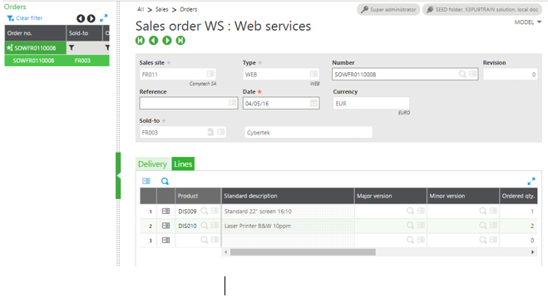Click the Standard description column header
This screenshot has width=548, height=302.
point(288,196)
